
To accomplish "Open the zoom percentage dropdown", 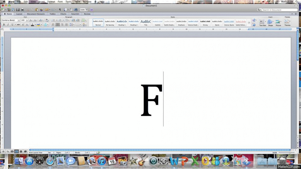I will [x=87, y=10].
